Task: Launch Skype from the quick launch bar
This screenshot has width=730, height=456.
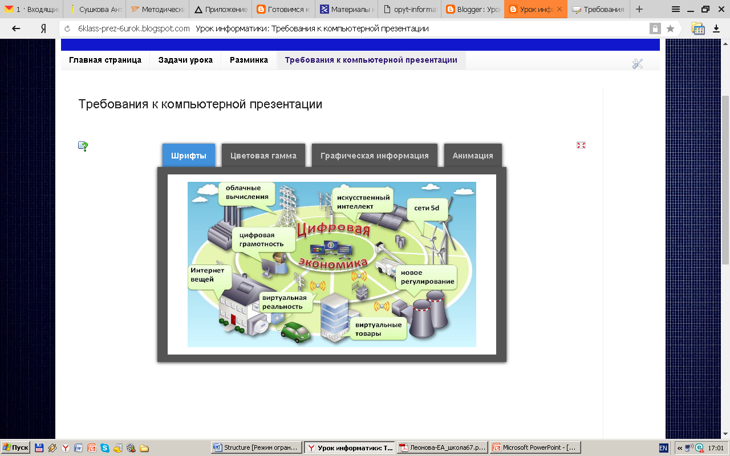Action: coord(104,448)
